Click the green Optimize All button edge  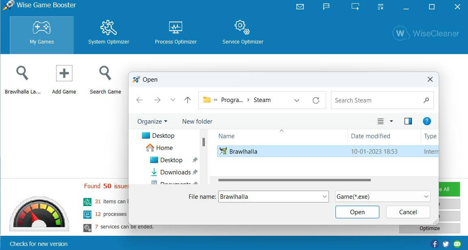(449, 189)
